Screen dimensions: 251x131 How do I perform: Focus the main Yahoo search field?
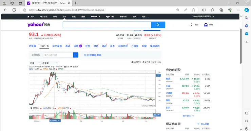[107, 25]
